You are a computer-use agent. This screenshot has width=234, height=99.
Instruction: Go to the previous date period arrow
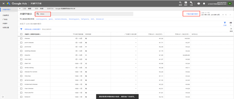[x=226, y=15]
